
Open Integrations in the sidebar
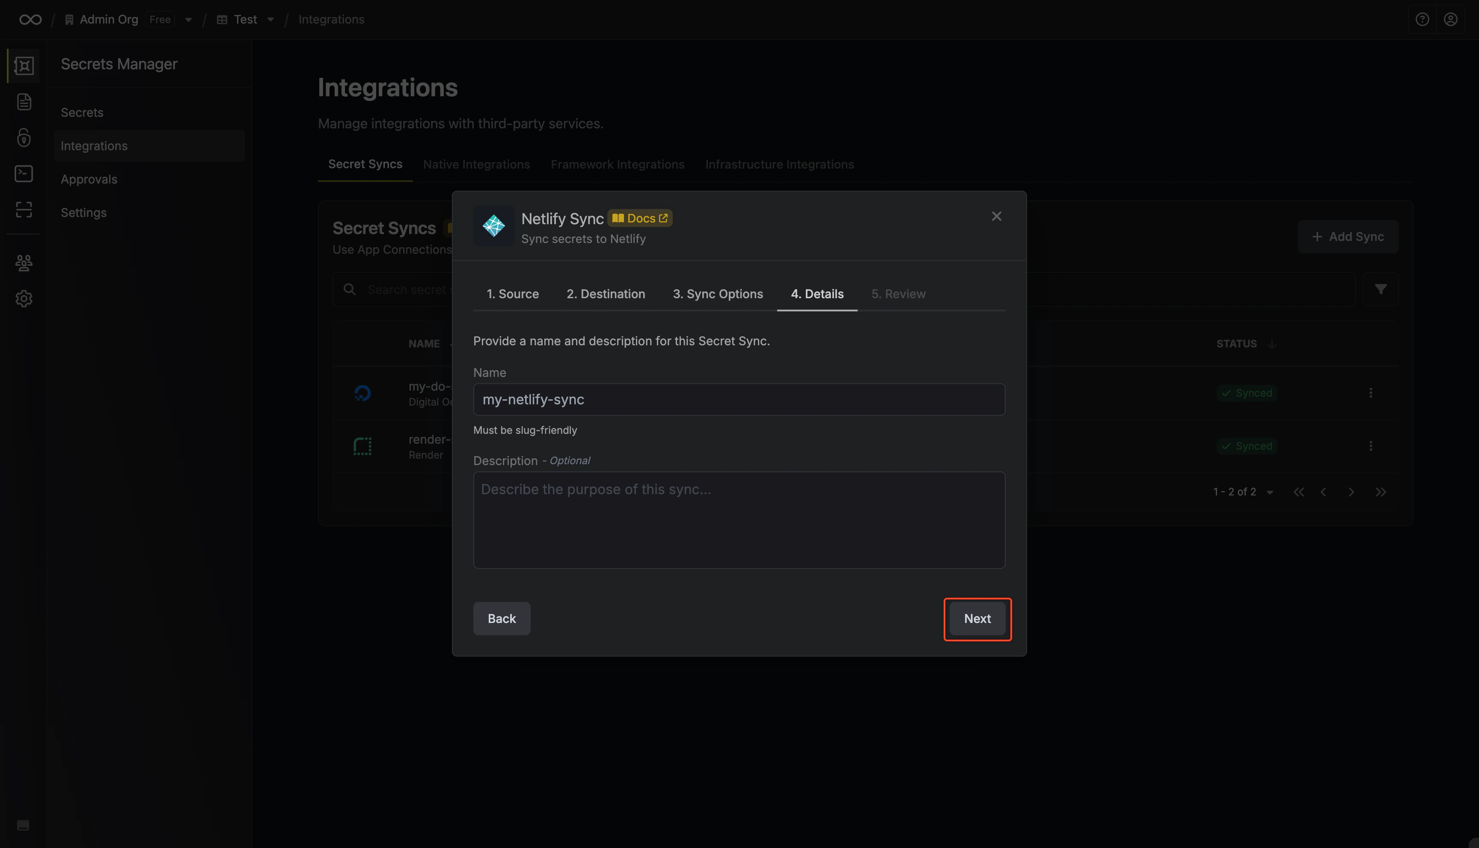[149, 145]
